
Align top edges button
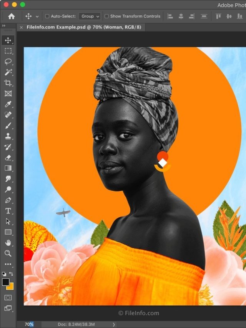pyautogui.click(x=218, y=16)
